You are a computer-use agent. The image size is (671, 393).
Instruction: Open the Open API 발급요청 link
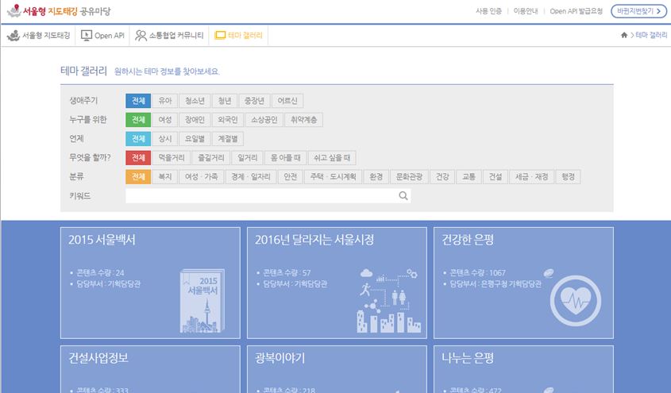coord(576,11)
